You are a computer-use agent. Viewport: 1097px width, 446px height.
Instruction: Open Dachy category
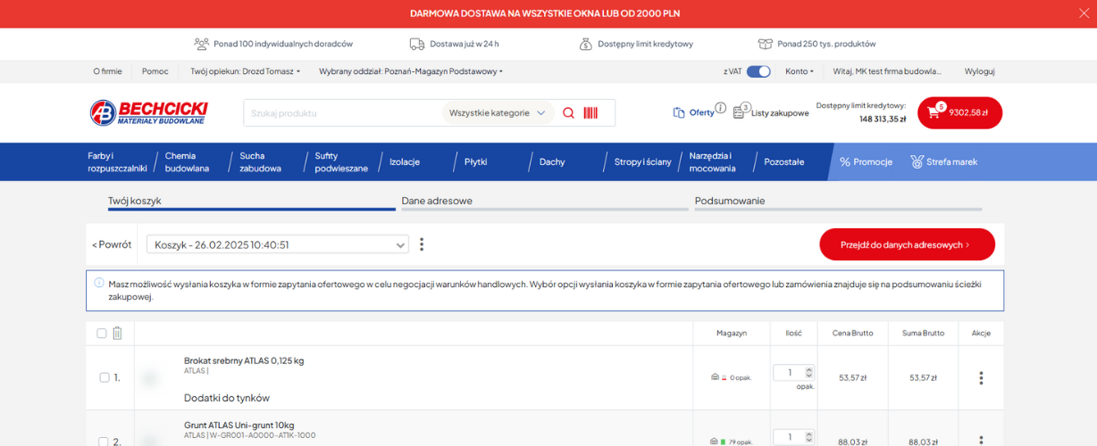(x=552, y=161)
